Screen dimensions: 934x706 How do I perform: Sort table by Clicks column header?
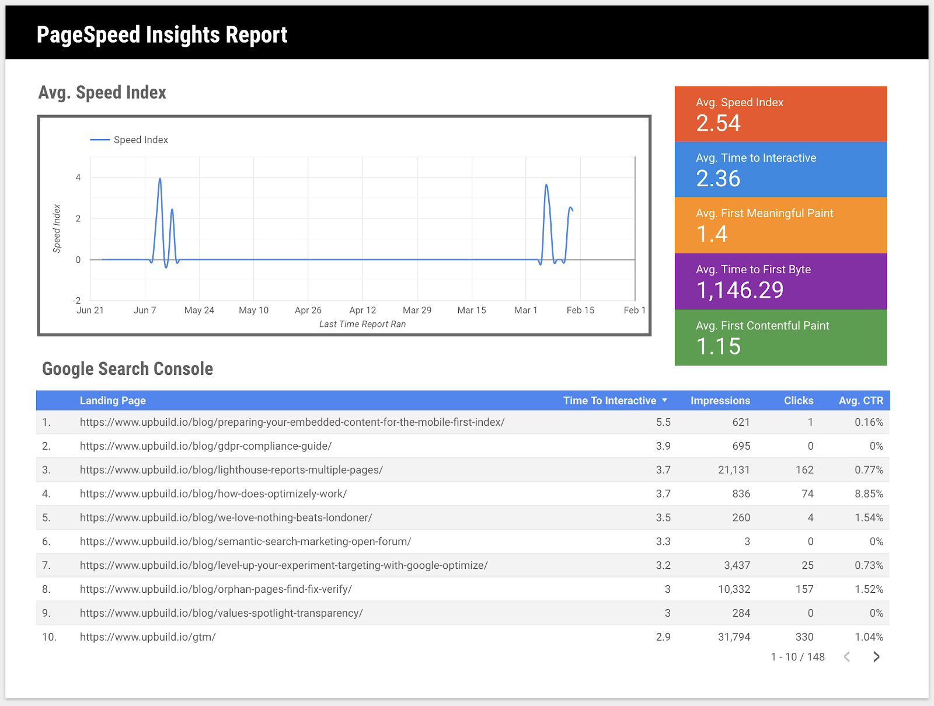coord(798,401)
